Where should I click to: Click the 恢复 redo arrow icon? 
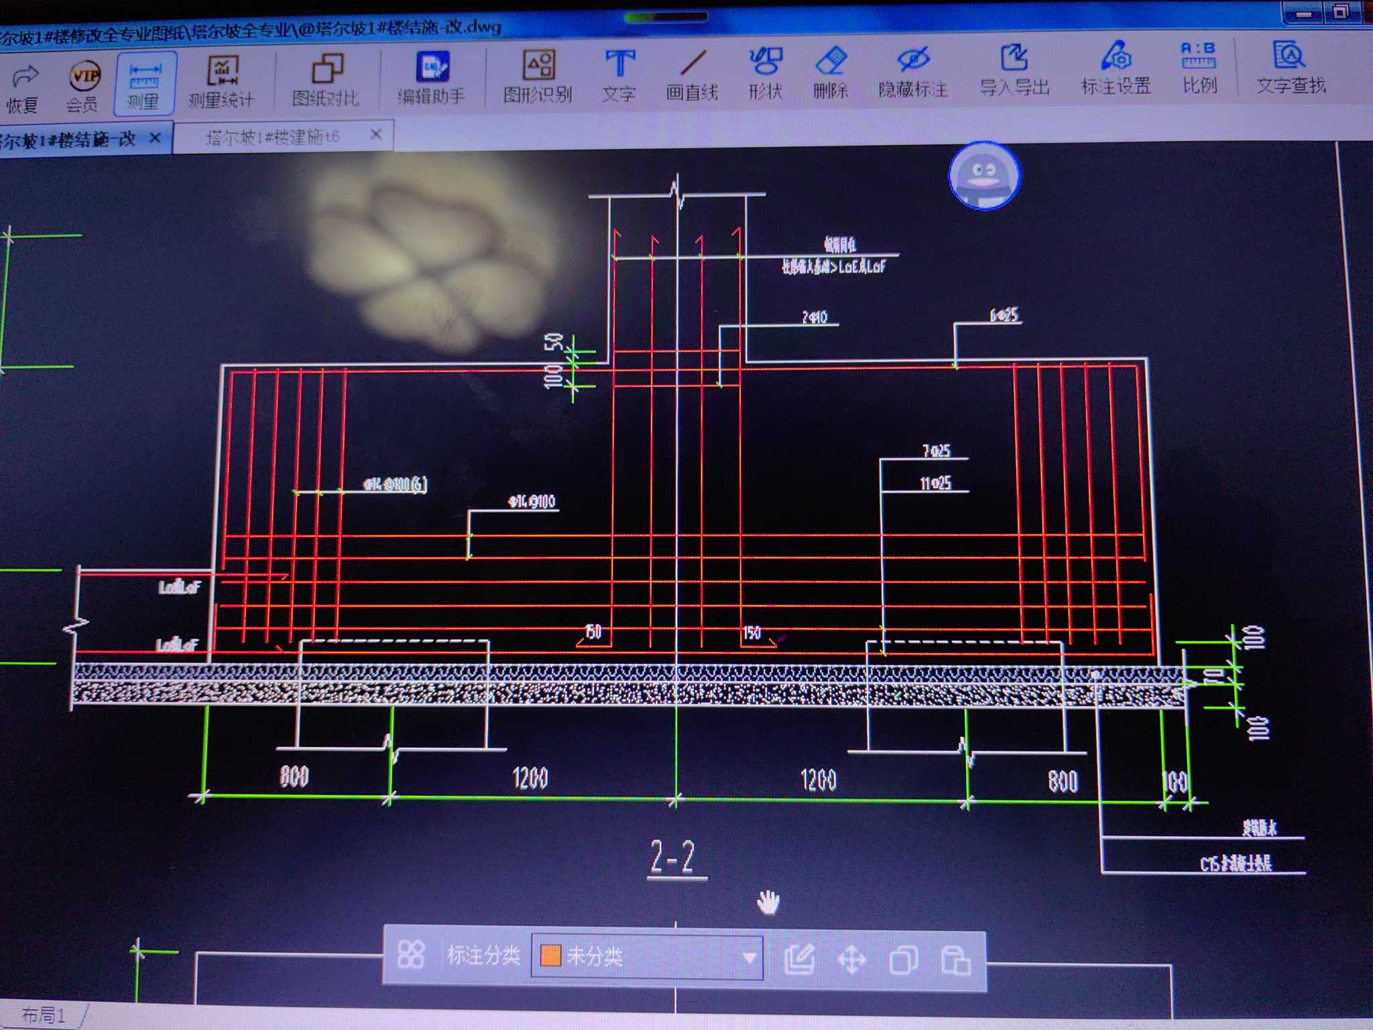[x=23, y=87]
